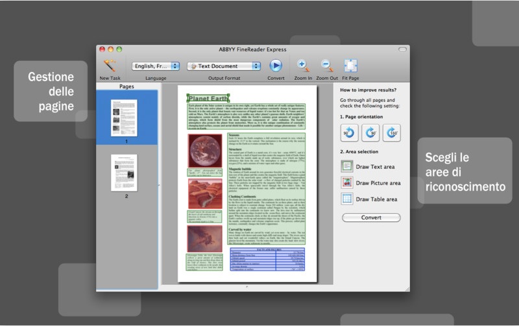519x326 pixels.
Task: Click the Convert button in side panel
Action: pos(371,217)
